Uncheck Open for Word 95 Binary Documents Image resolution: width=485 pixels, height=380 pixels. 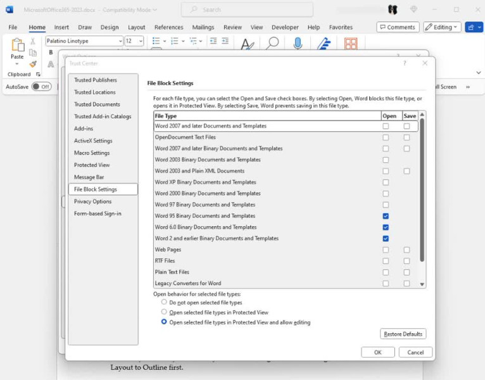[x=386, y=216]
